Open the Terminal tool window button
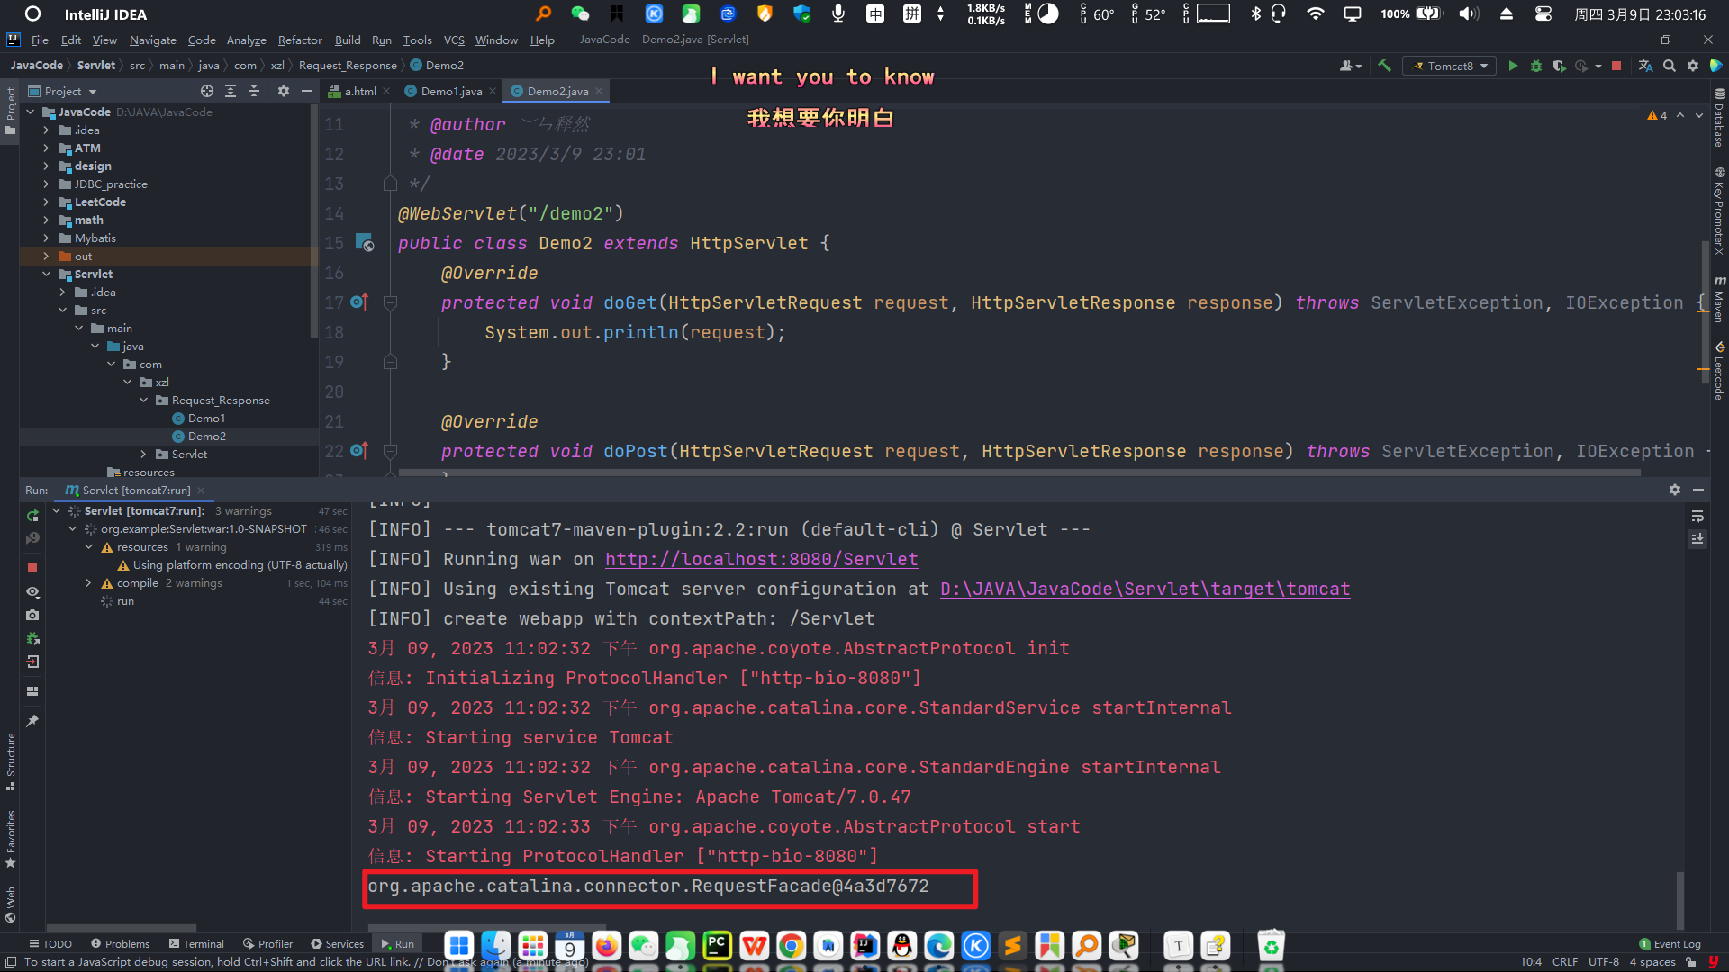The image size is (1729, 972). [x=196, y=944]
